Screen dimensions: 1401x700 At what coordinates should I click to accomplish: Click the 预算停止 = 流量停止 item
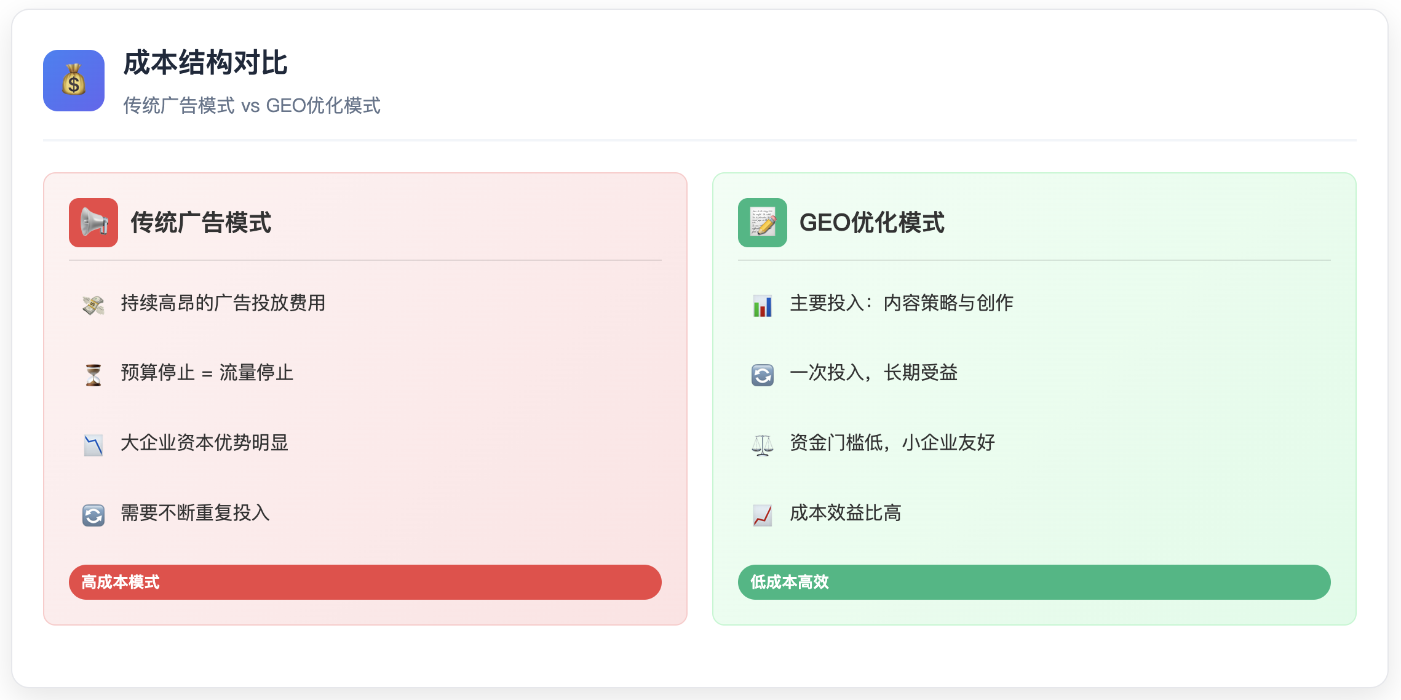207,373
